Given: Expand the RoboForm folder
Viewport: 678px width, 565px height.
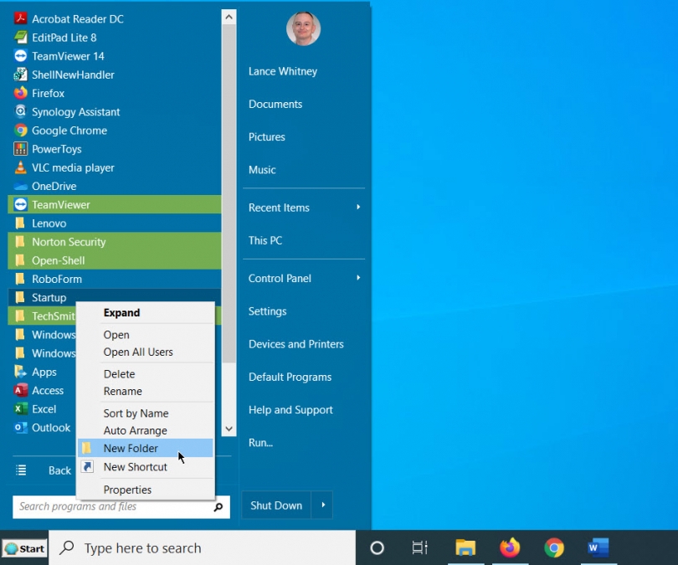Looking at the screenshot, I should pyautogui.click(x=115, y=279).
